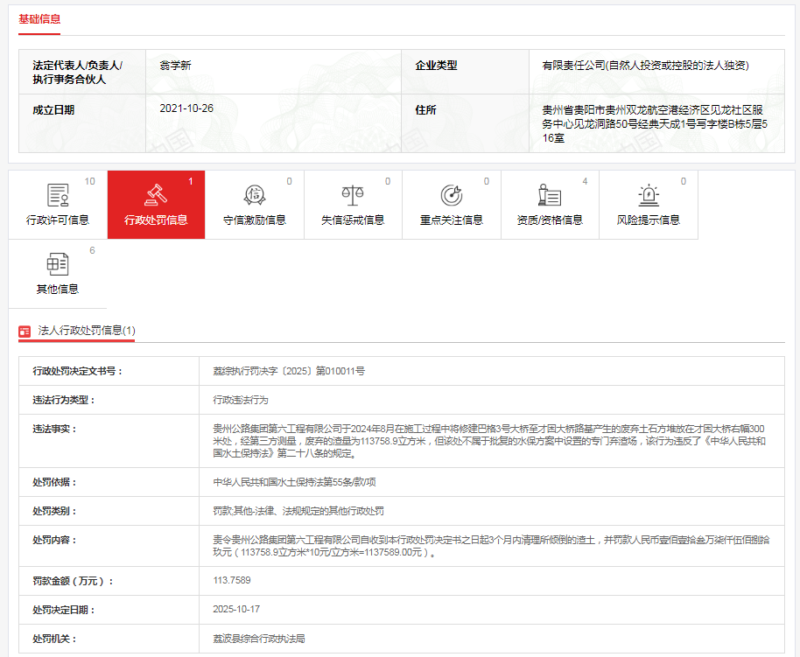Click the fine amount 113.7589
Viewport: 800px width, 657px height.
(231, 580)
